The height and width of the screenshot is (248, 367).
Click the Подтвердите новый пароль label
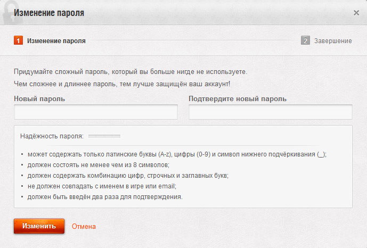point(238,98)
